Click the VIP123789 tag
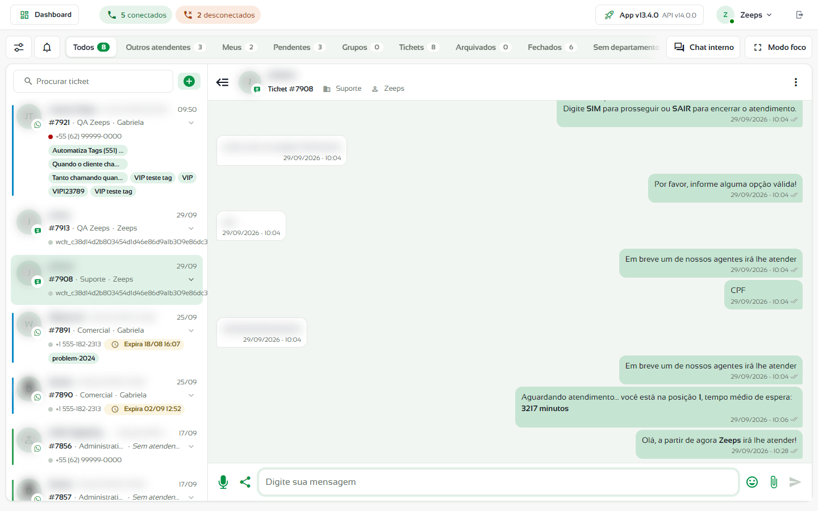This screenshot has width=818, height=511. tap(68, 191)
